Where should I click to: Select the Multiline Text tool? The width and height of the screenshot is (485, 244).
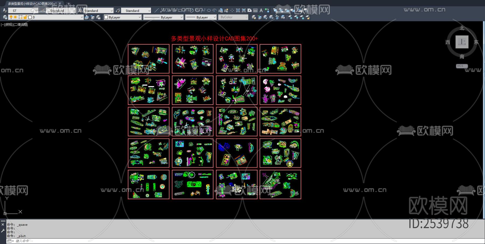261,11
